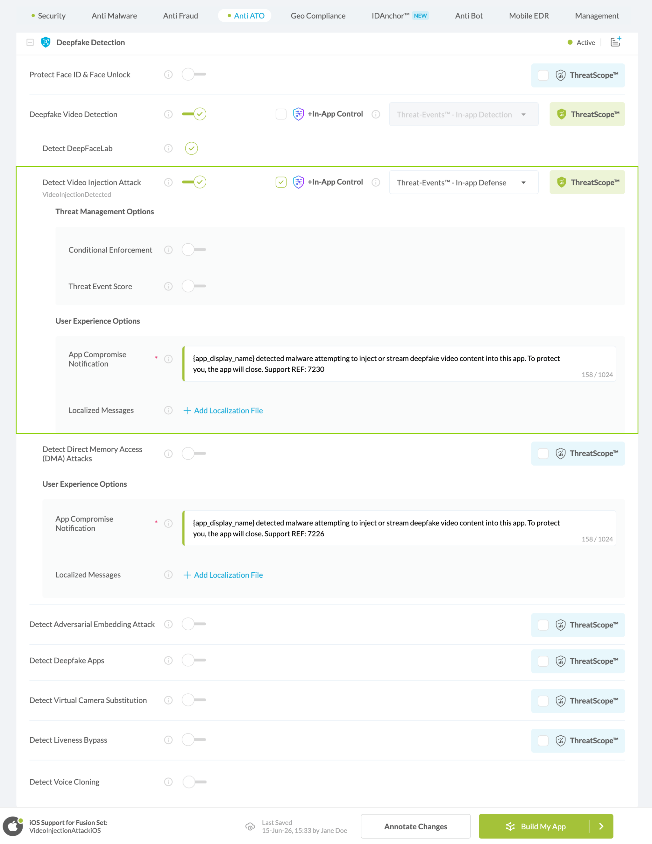Screen dimensions: 652x844
Task: Open the Mobile EDR tab
Action: 529,16
